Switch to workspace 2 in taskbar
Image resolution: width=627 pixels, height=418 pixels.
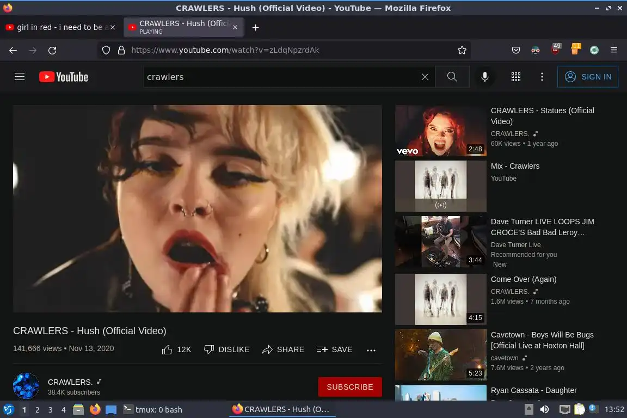(x=37, y=410)
